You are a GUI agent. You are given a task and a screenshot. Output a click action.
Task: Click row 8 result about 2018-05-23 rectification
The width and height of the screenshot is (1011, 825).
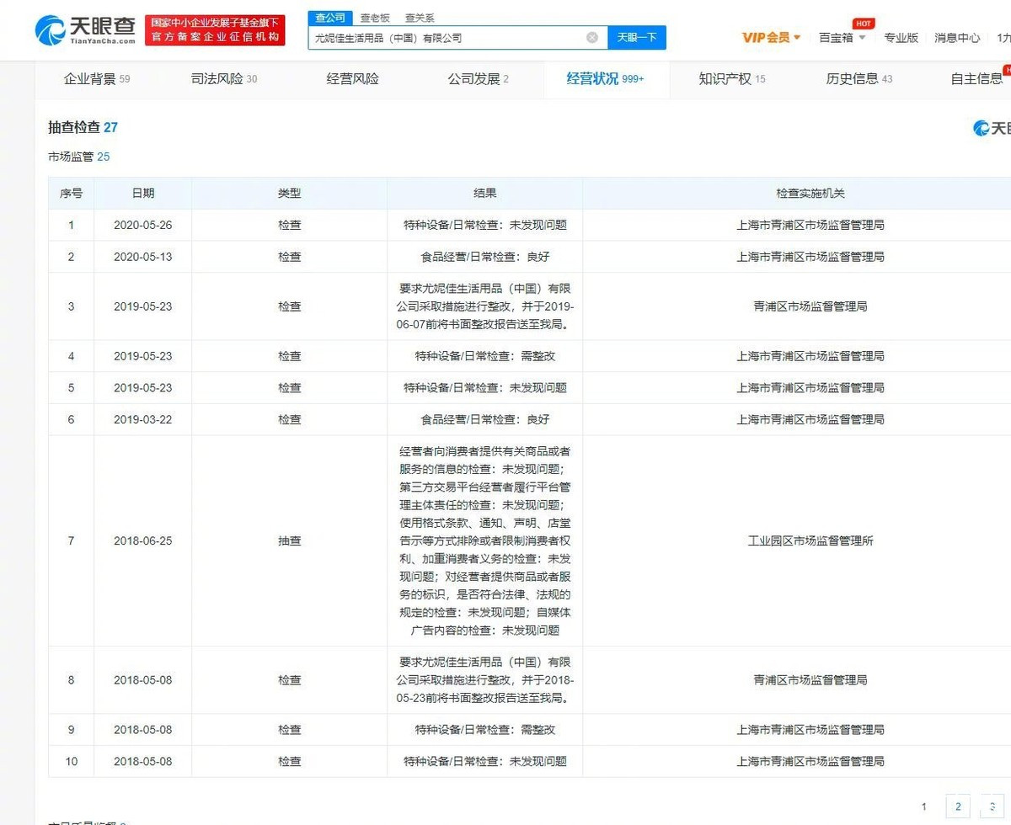[x=484, y=680]
